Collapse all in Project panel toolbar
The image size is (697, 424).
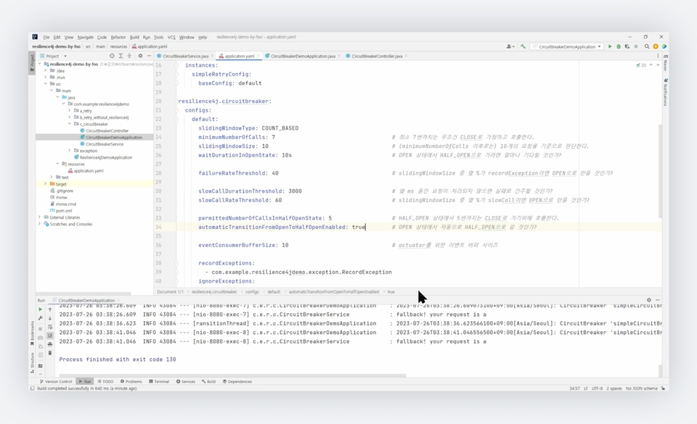pyautogui.click(x=129, y=56)
